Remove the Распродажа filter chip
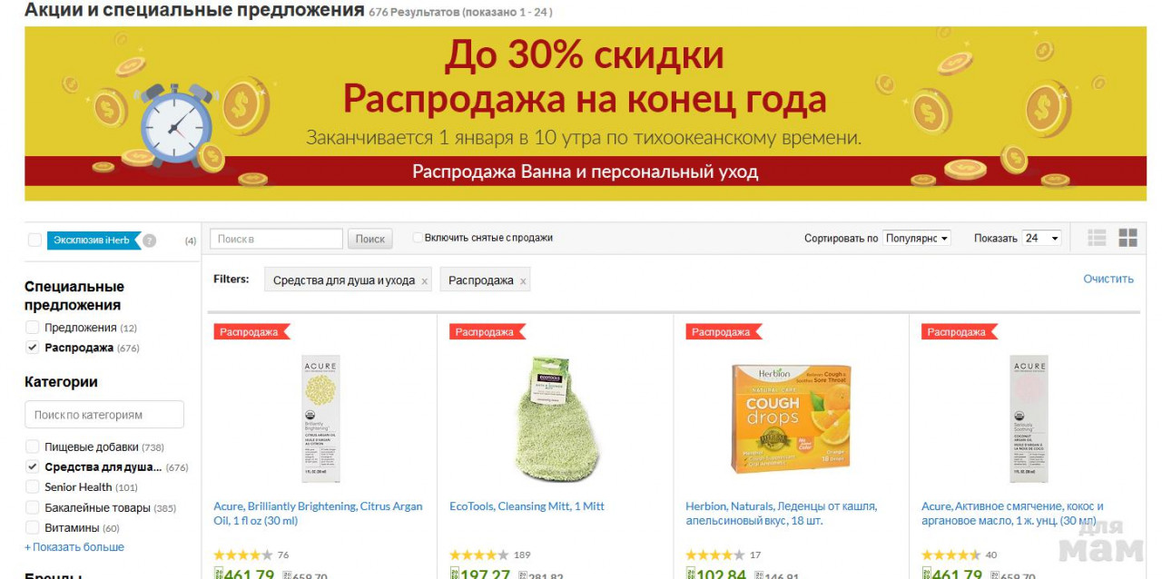Image resolution: width=1162 pixels, height=579 pixels. tap(522, 281)
